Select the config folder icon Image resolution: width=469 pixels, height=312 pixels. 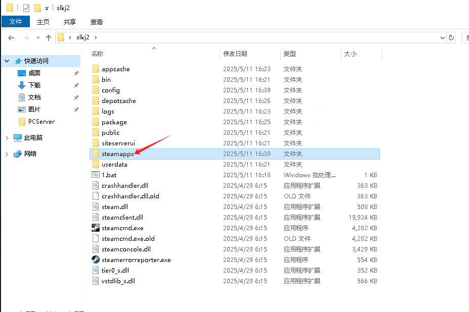pos(96,90)
